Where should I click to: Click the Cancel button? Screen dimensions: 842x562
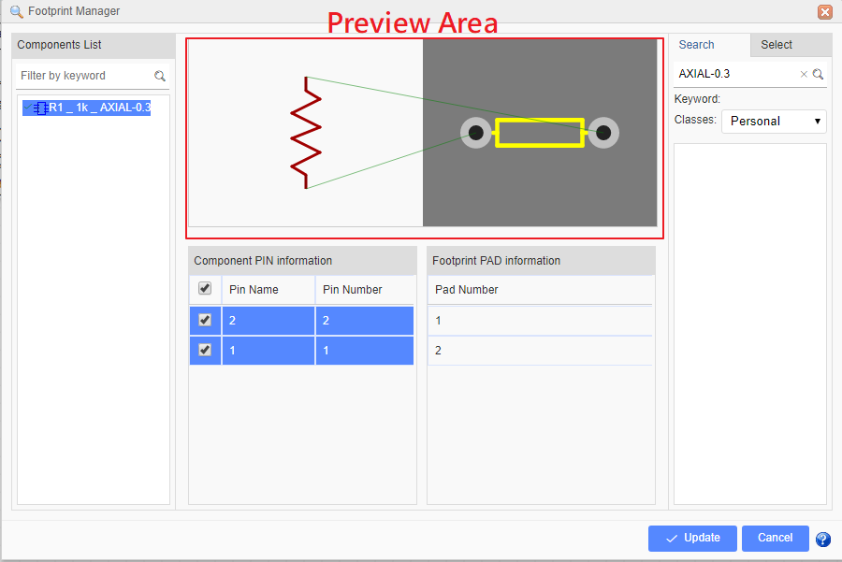[x=775, y=538]
